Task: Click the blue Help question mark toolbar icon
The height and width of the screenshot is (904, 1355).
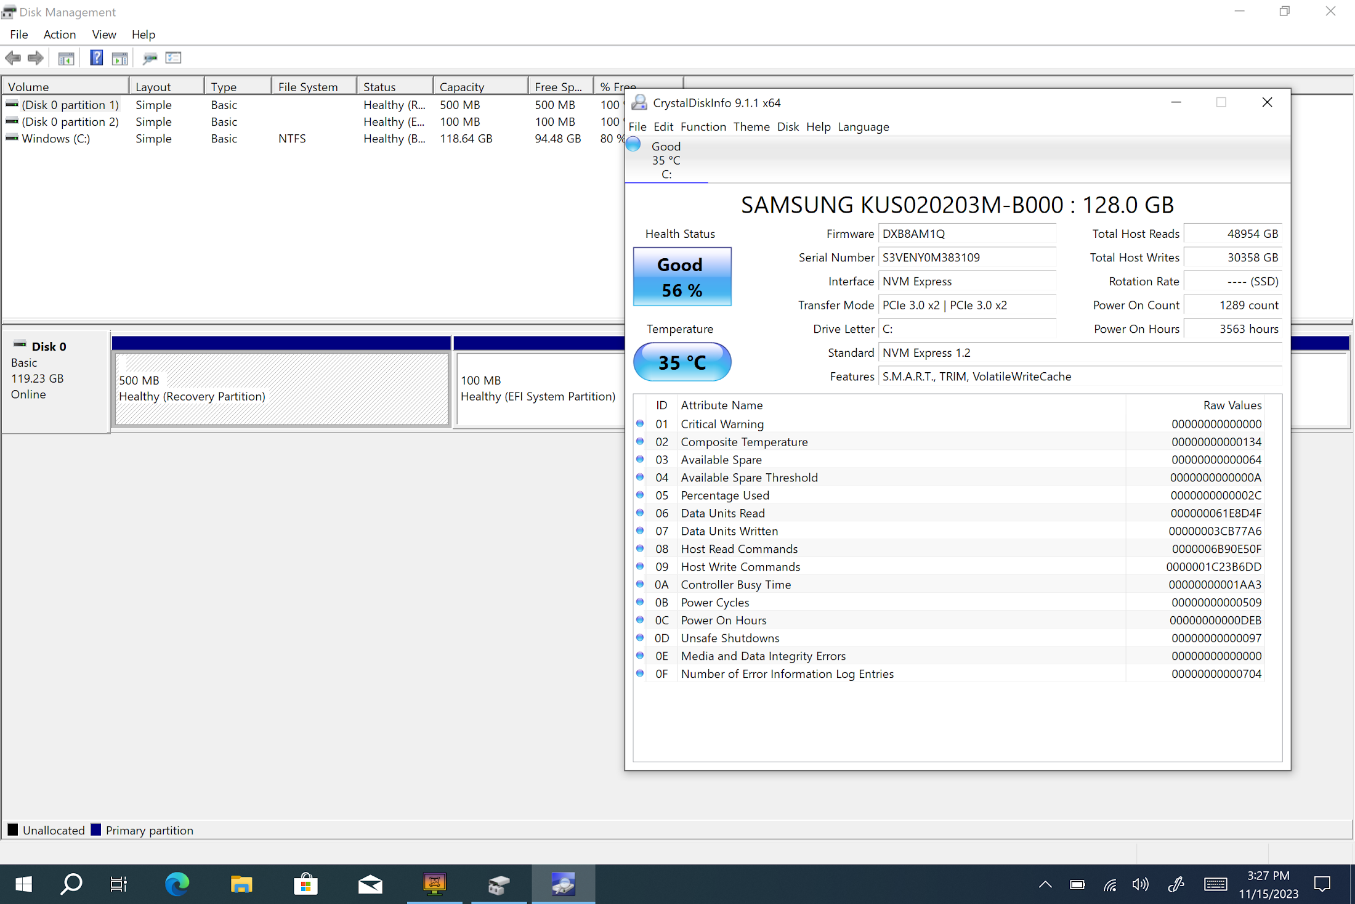Action: click(x=97, y=58)
